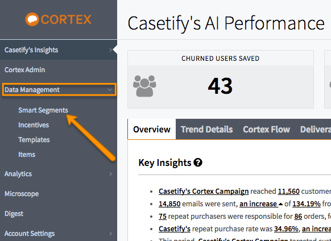331x241 pixels.
Task: Collapse the Data Management chevron
Action: pos(110,90)
